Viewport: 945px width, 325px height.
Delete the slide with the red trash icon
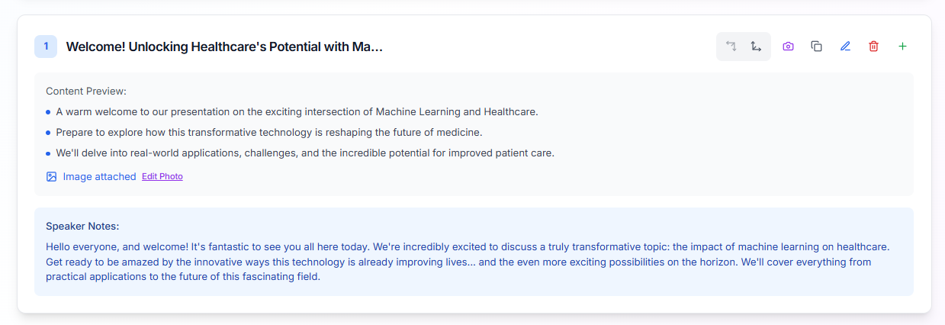point(873,47)
